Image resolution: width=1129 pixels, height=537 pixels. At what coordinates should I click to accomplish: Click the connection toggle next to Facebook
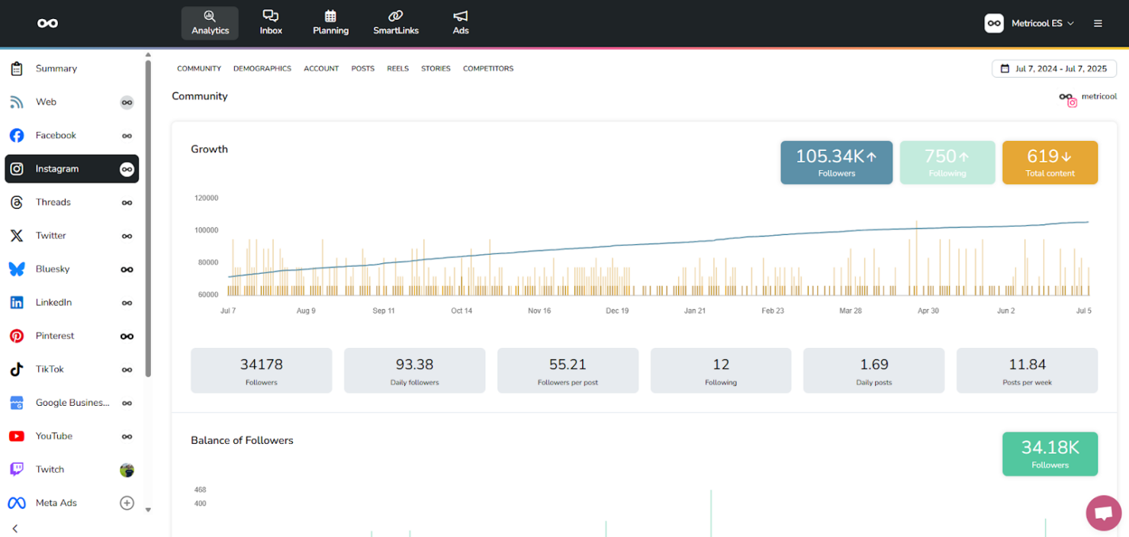click(127, 135)
